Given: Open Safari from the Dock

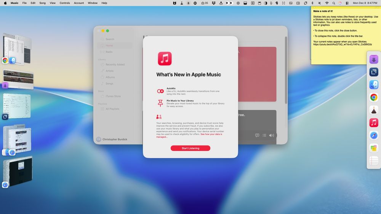Looking at the screenshot, I should point(374,135).
